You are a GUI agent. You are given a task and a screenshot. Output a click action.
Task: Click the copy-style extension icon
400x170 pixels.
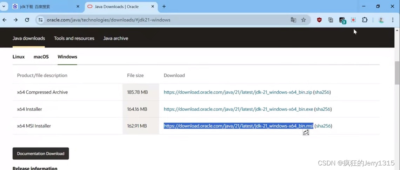pos(331,20)
